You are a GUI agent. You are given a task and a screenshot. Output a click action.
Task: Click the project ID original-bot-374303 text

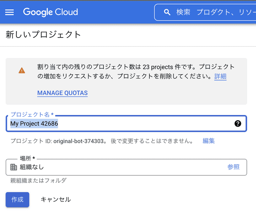pyautogui.click(x=79, y=141)
